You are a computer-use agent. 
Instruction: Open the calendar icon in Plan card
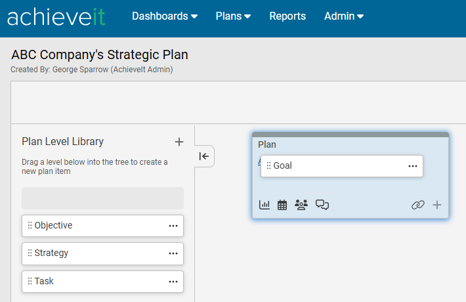point(282,205)
